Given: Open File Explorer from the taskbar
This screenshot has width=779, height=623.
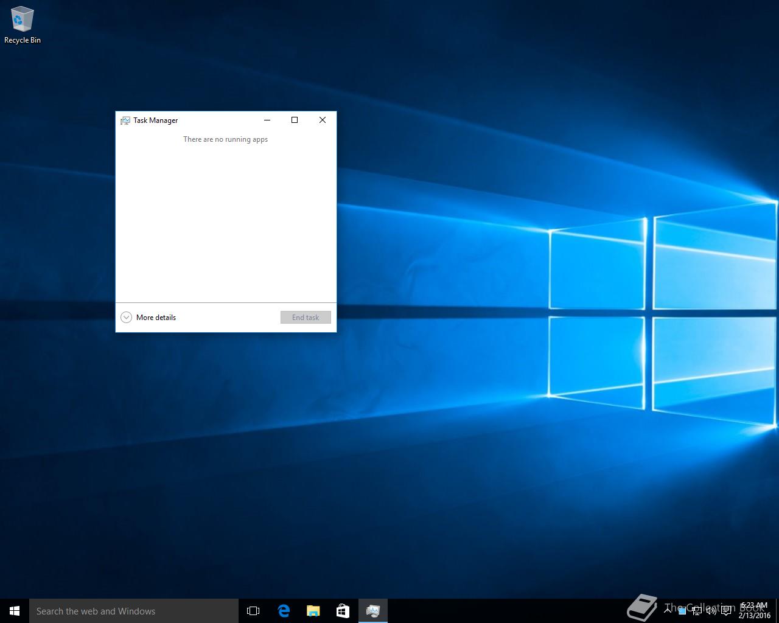Looking at the screenshot, I should pyautogui.click(x=313, y=611).
